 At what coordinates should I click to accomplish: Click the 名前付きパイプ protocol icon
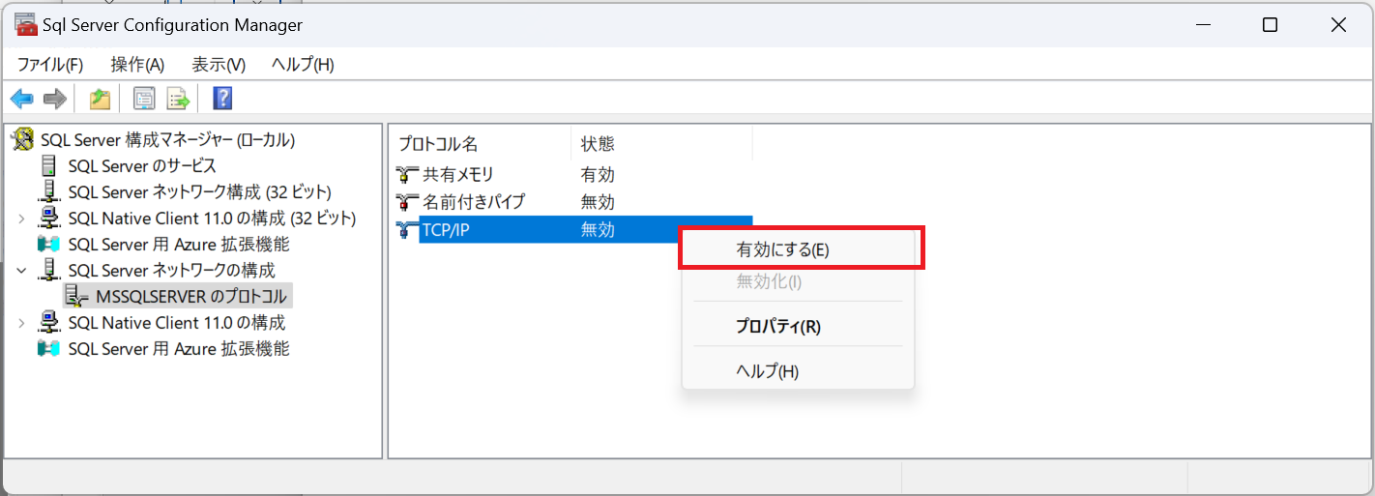(408, 202)
